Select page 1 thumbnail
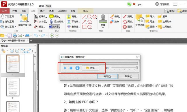The height and width of the screenshot is (112, 187). pos(13,63)
